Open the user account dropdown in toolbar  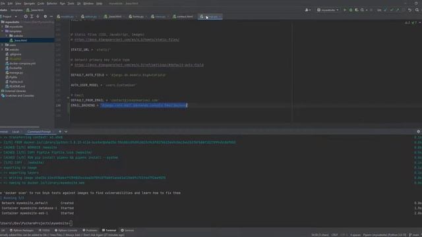coord(308,10)
